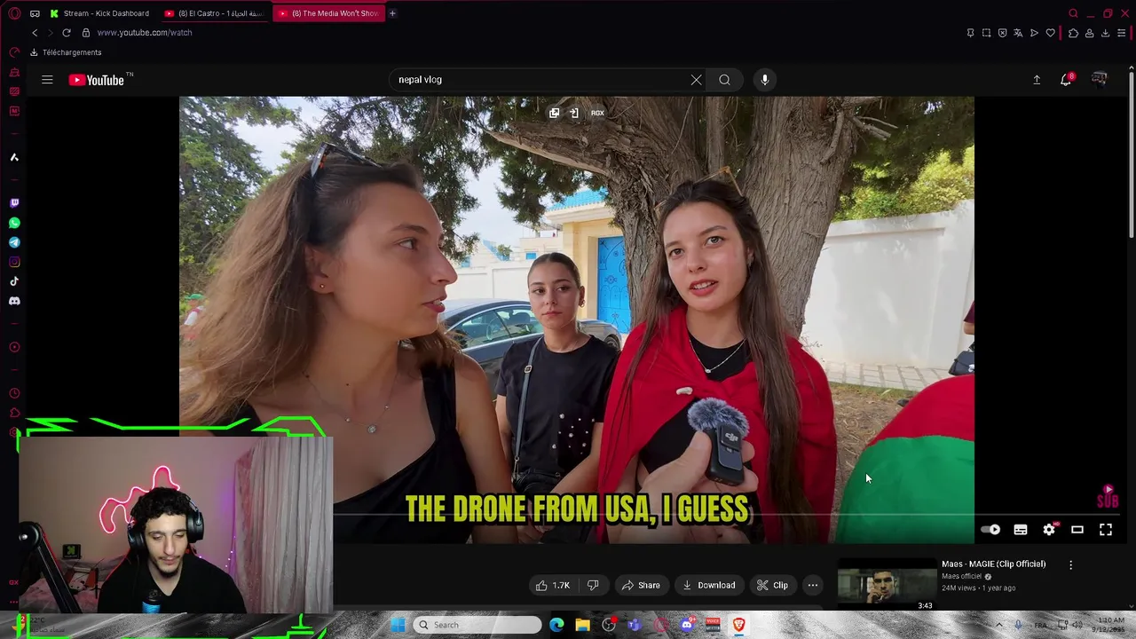This screenshot has height=639, width=1136.
Task: Clear the search box text
Action: pos(696,80)
